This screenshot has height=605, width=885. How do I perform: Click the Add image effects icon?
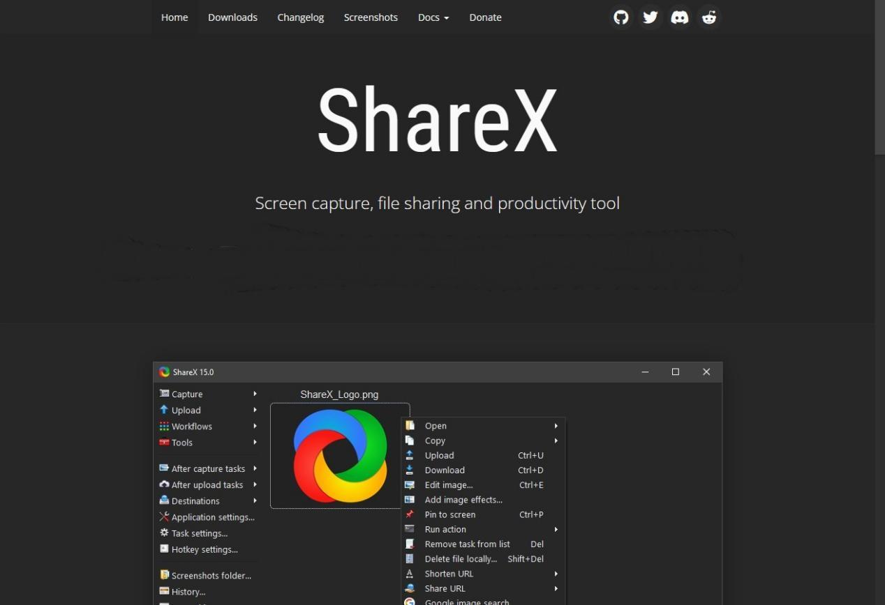click(410, 499)
